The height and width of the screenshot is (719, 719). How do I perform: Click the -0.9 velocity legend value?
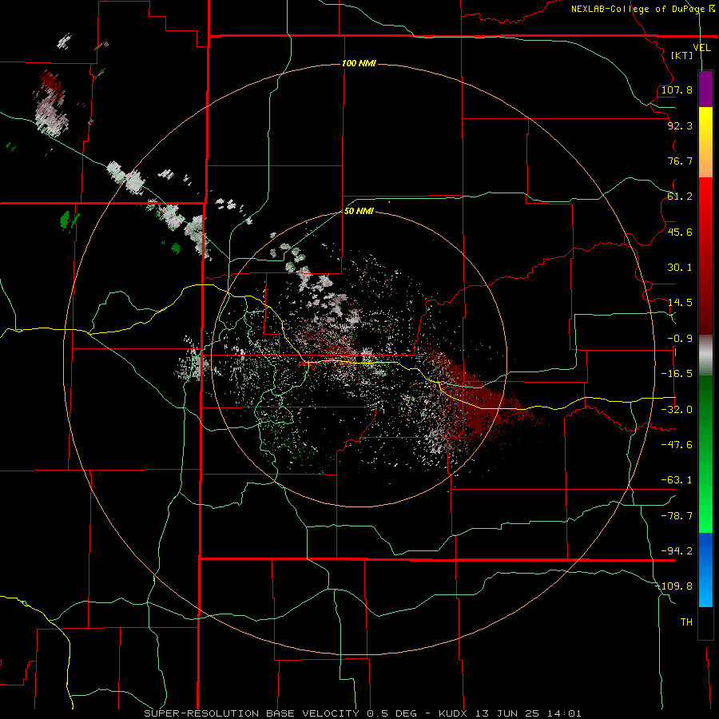click(680, 339)
